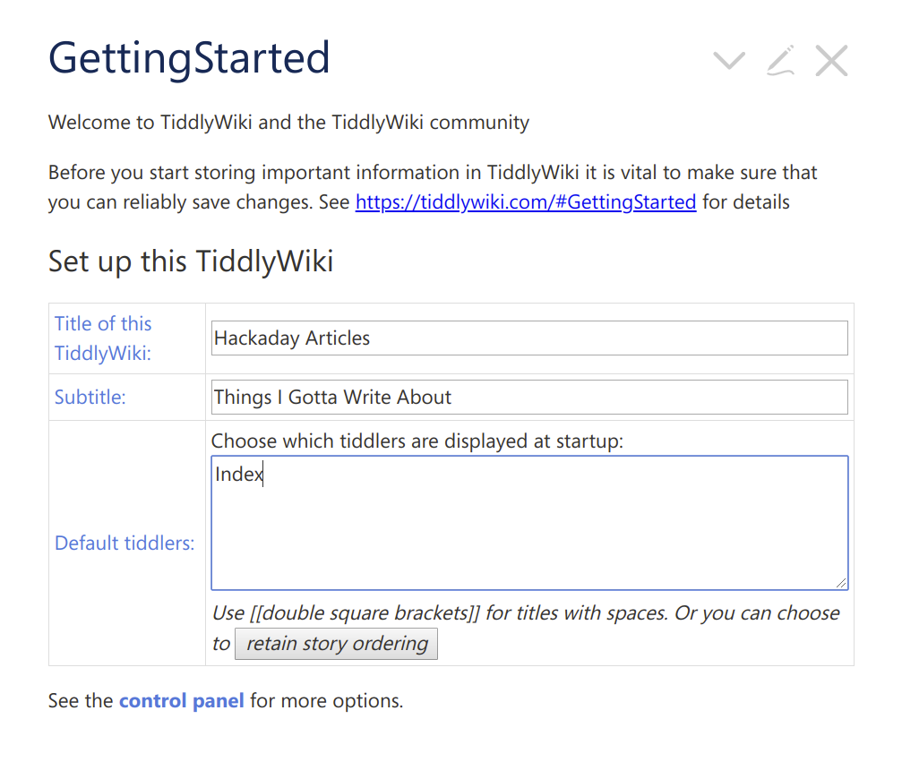Click the 'Default tiddlers:' label

[x=125, y=544]
